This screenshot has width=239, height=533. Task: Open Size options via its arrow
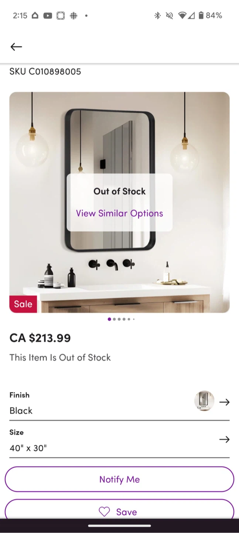[x=224, y=439]
